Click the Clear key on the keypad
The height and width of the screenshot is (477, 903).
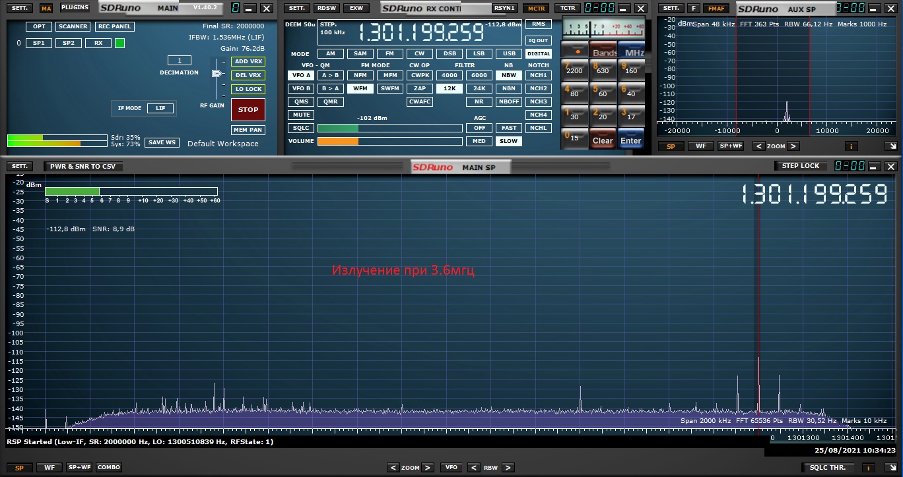603,140
